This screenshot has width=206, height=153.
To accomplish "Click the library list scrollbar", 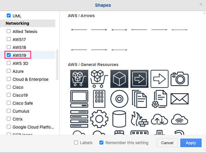I will pyautogui.click(x=57, y=65).
